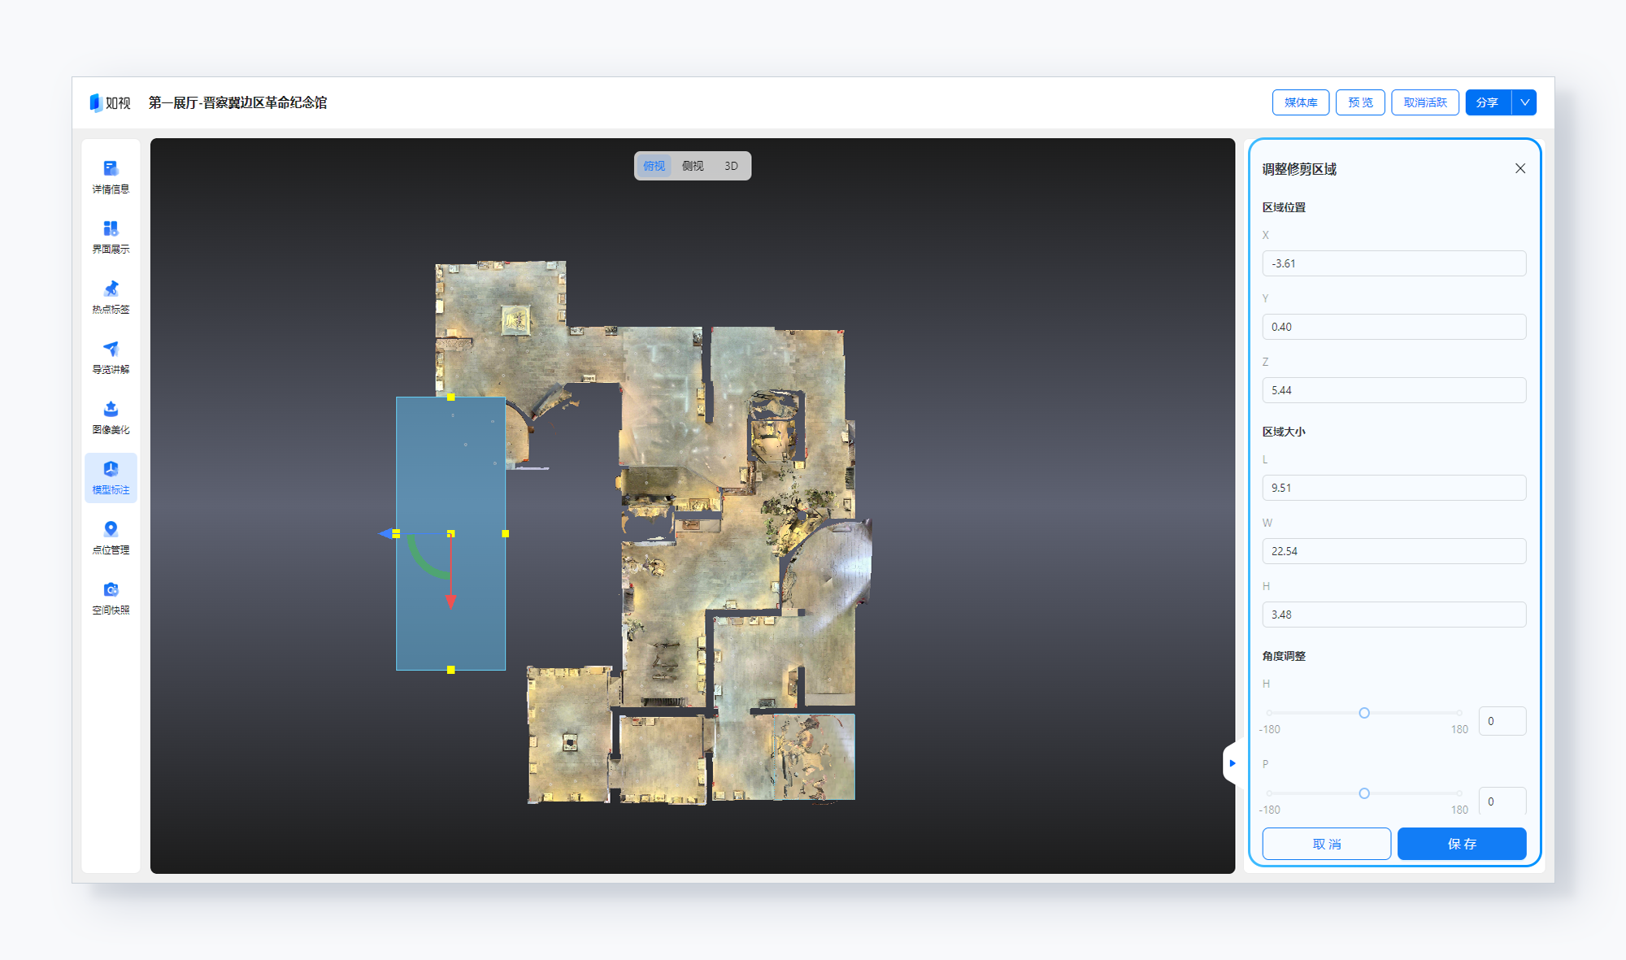Open the 点位管理 sidebar tool

pyautogui.click(x=111, y=538)
